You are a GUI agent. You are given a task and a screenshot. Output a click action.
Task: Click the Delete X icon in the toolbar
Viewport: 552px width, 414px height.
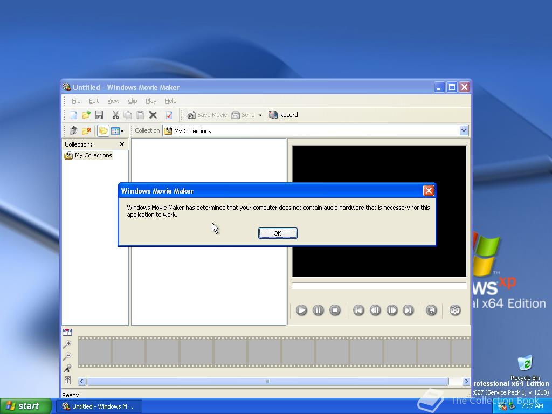(153, 115)
